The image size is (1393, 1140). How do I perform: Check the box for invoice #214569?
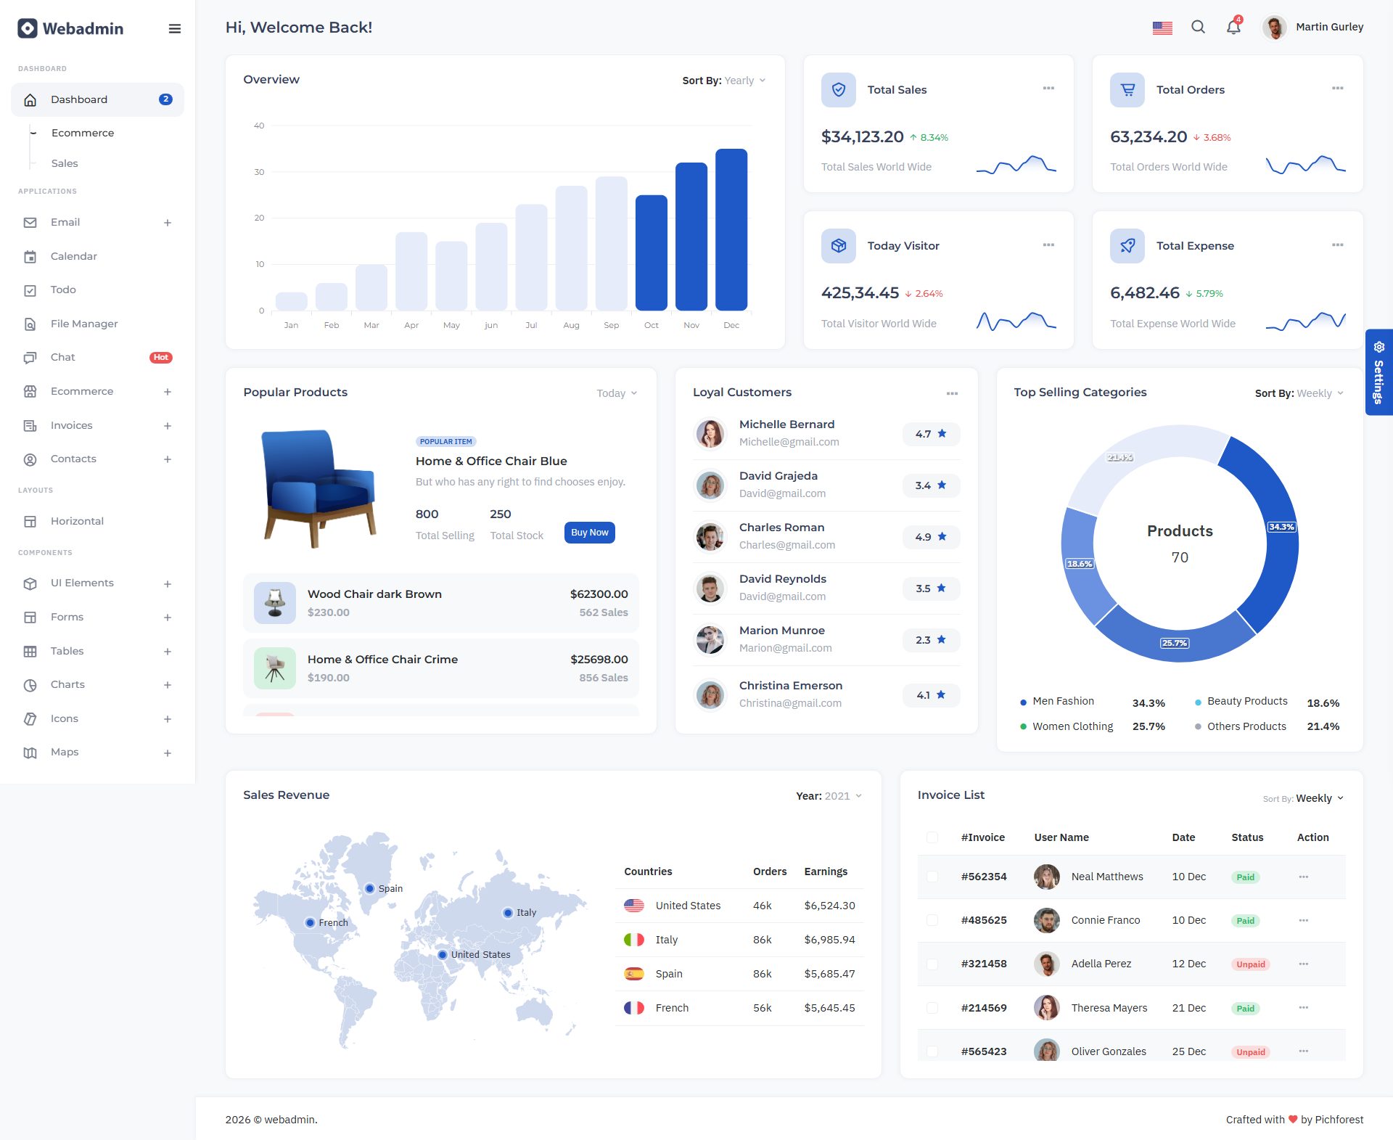pyautogui.click(x=932, y=1008)
